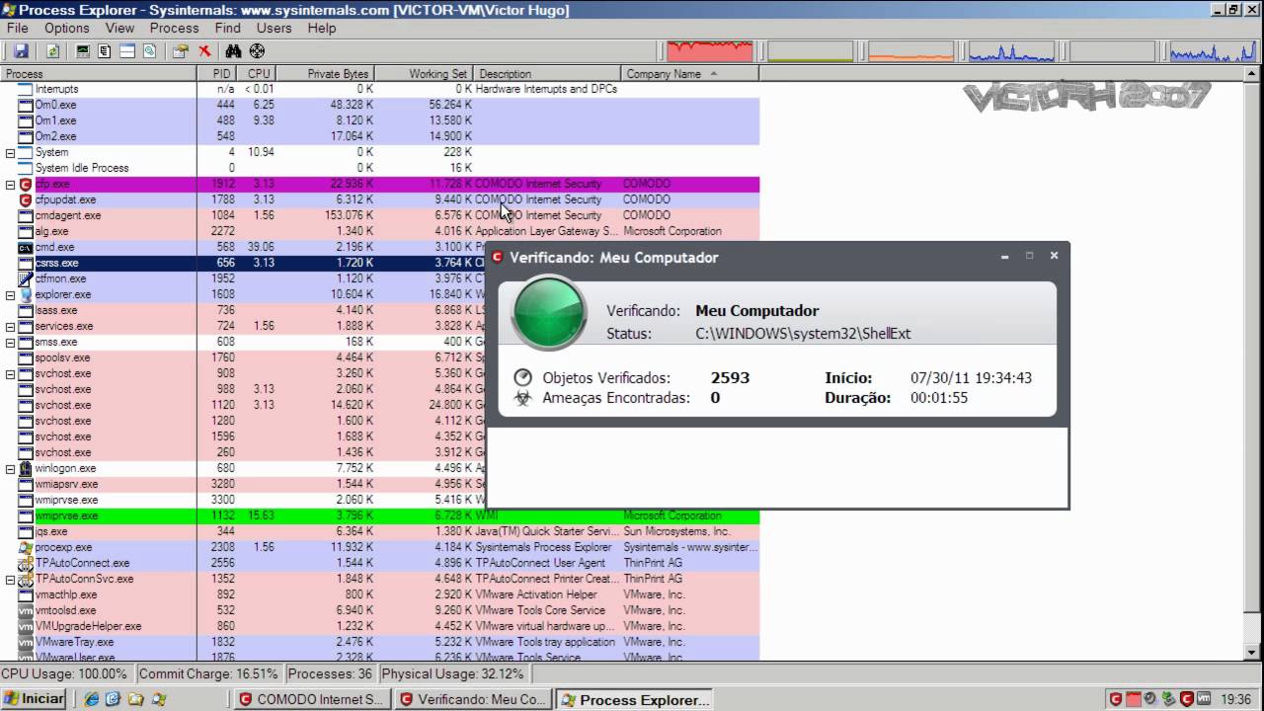This screenshot has width=1264, height=711.
Task: Click the ctfmon.exe pen icon
Action: 26,278
